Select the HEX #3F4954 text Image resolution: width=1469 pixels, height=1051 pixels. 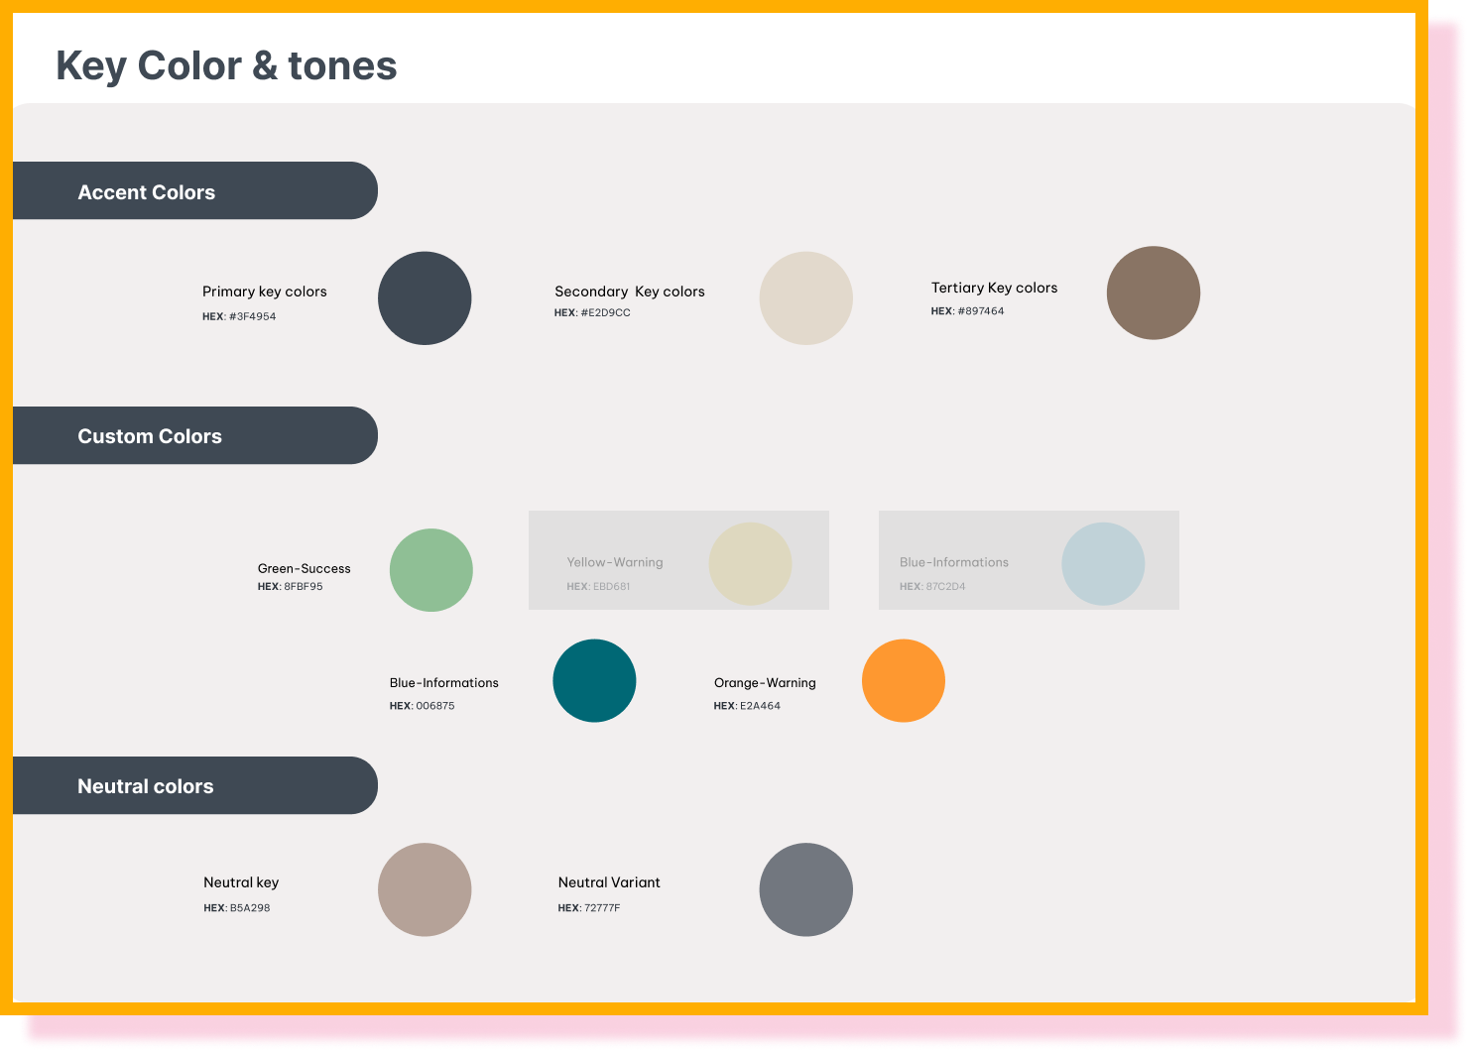[x=239, y=317]
